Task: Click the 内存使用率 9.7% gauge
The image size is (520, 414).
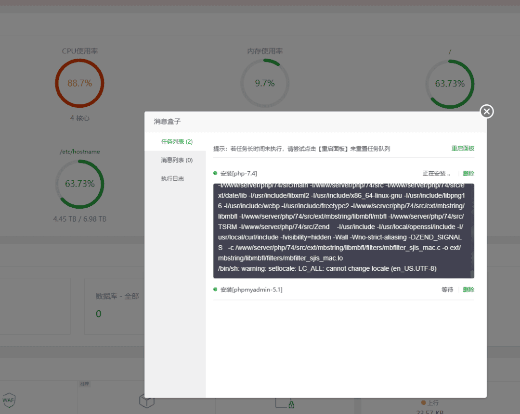Action: [x=265, y=84]
